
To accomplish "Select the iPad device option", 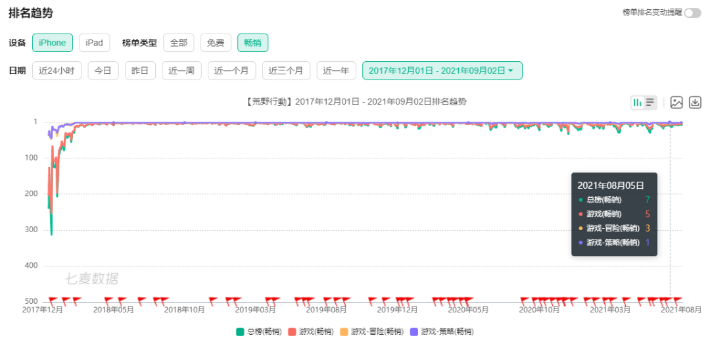I will (95, 43).
